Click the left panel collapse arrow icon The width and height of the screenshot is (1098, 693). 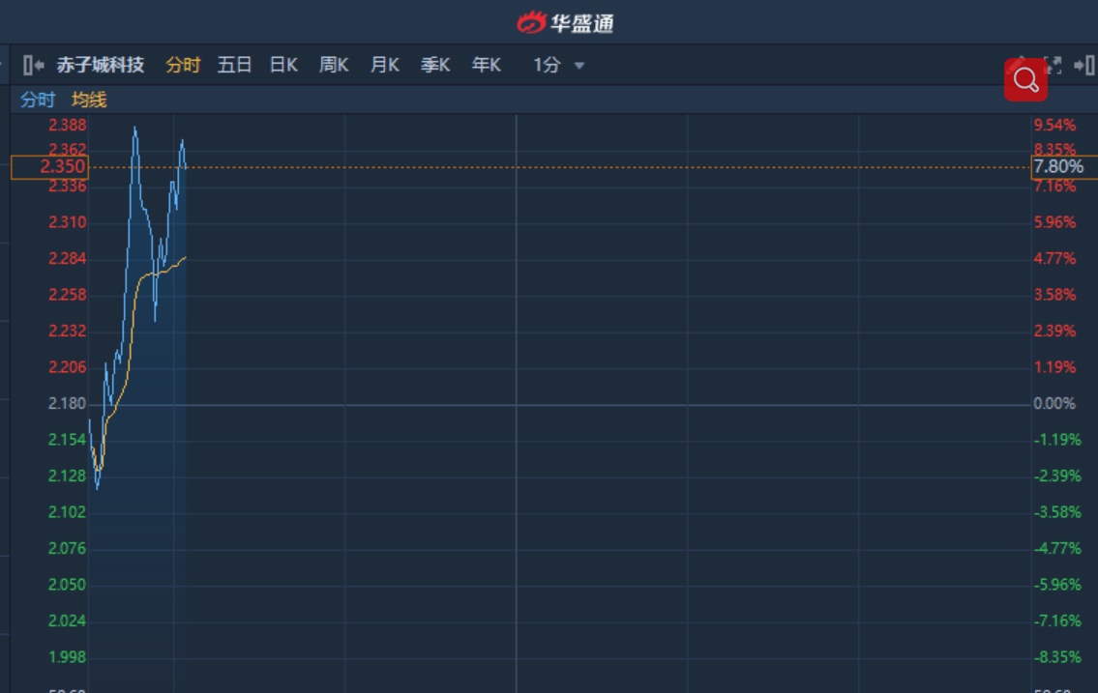pos(34,65)
